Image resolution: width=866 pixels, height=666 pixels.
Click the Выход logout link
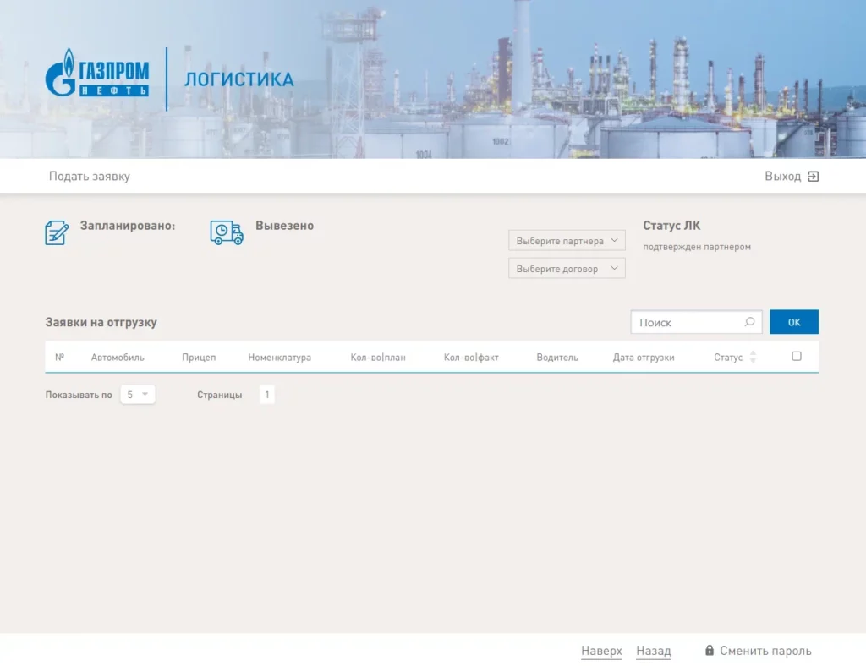(782, 176)
